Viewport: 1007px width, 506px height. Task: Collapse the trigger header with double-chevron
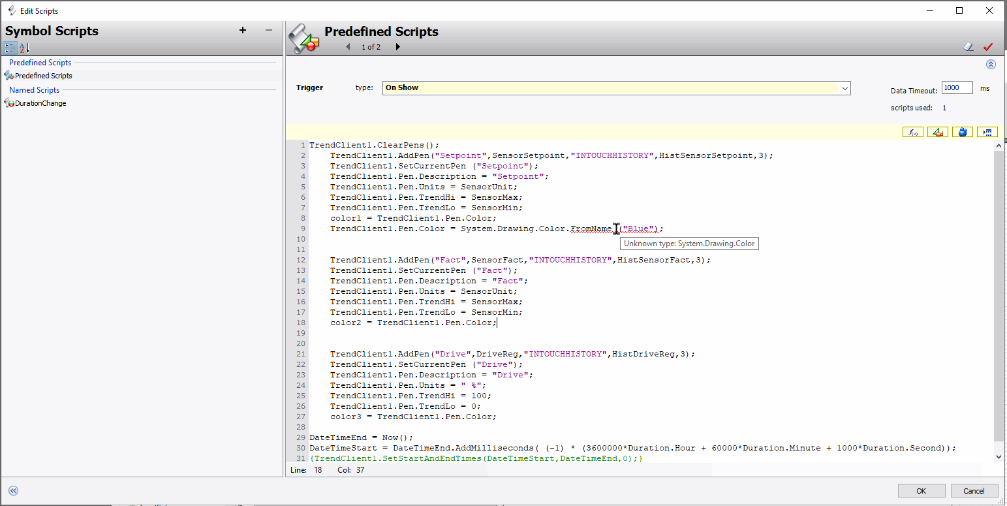click(991, 65)
